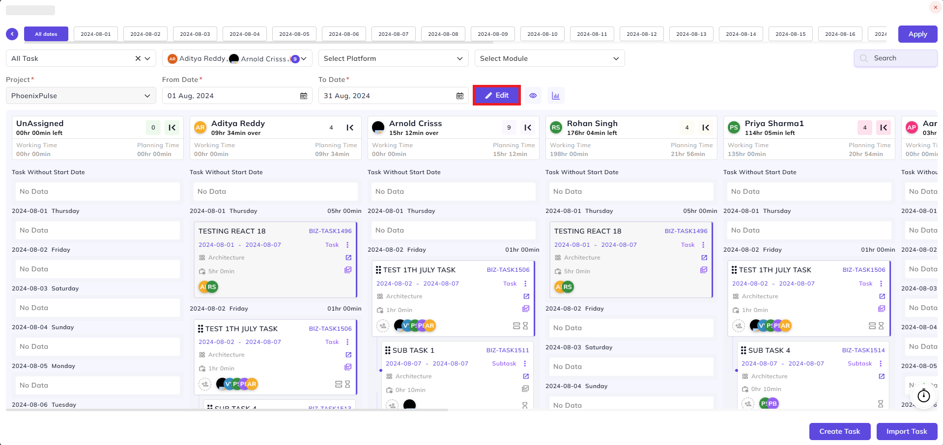The image size is (943, 445).
Task: Open the floating timer stopwatch icon
Action: (x=924, y=395)
